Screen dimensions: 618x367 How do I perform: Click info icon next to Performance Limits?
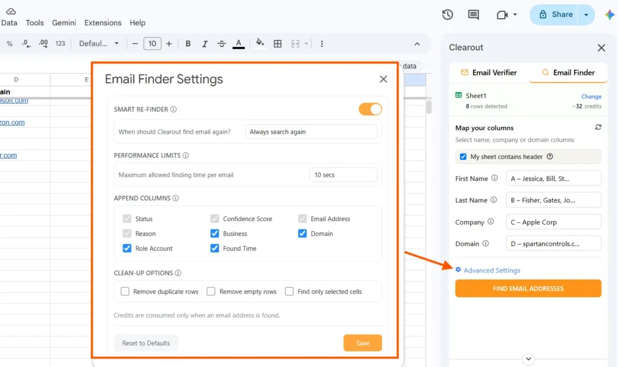[x=186, y=155]
